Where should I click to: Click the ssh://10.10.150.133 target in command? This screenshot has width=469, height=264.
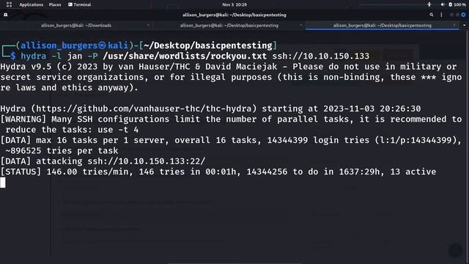click(320, 56)
